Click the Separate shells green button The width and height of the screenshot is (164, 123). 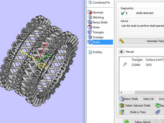click(160, 106)
